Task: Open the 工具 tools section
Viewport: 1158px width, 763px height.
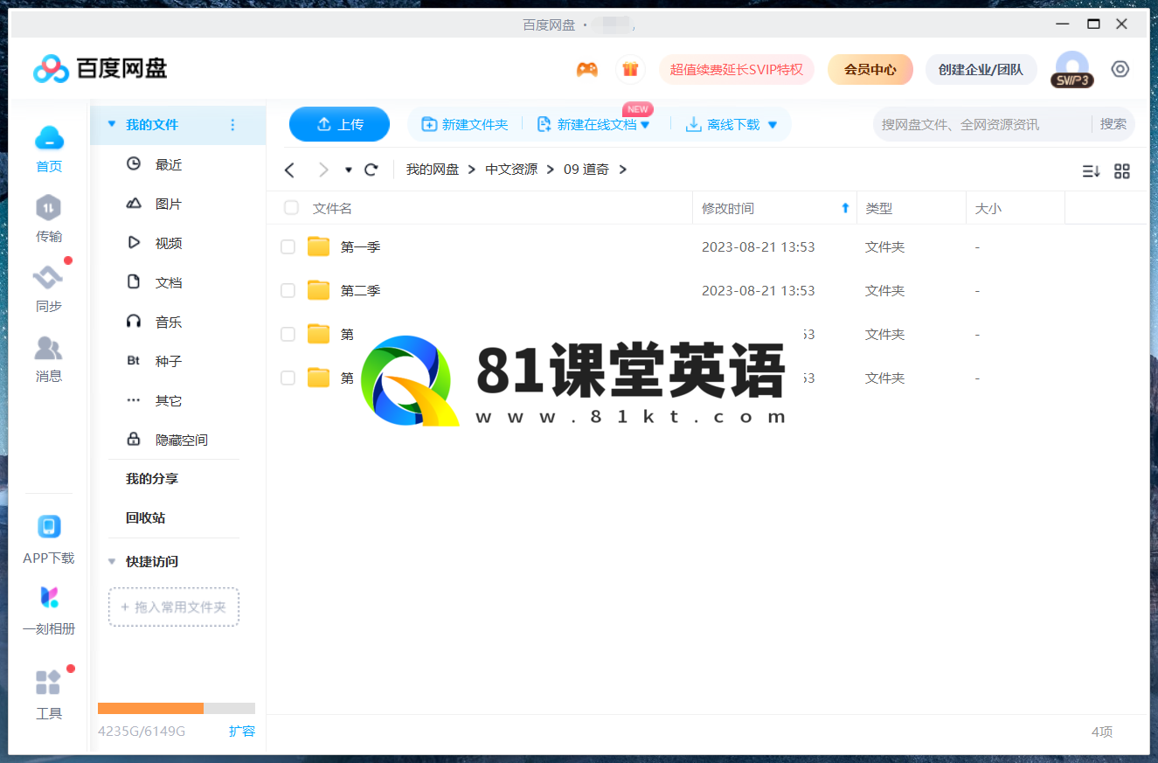Action: coord(49,695)
